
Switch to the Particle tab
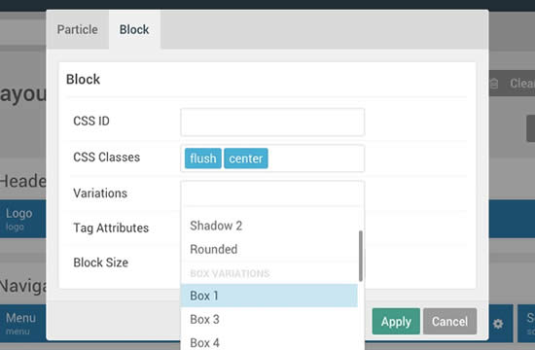coord(78,30)
